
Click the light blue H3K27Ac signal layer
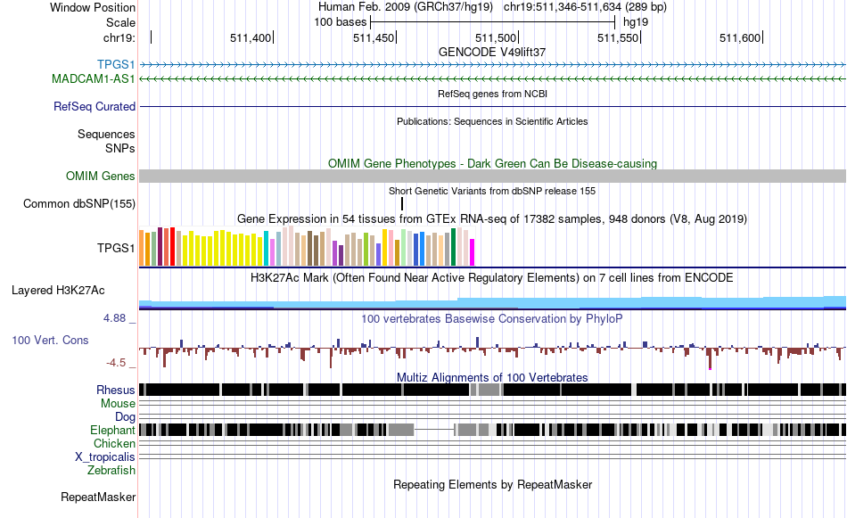click(x=492, y=301)
